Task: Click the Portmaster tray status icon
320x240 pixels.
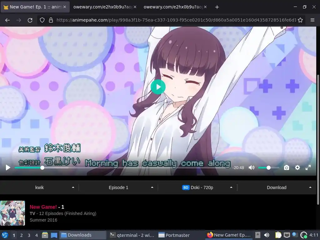Action: coord(304,235)
